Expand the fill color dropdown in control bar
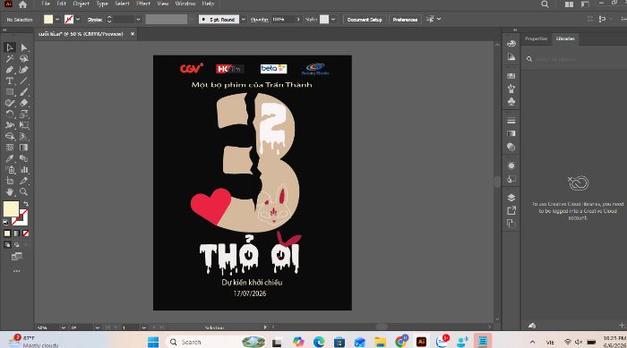 (57, 19)
